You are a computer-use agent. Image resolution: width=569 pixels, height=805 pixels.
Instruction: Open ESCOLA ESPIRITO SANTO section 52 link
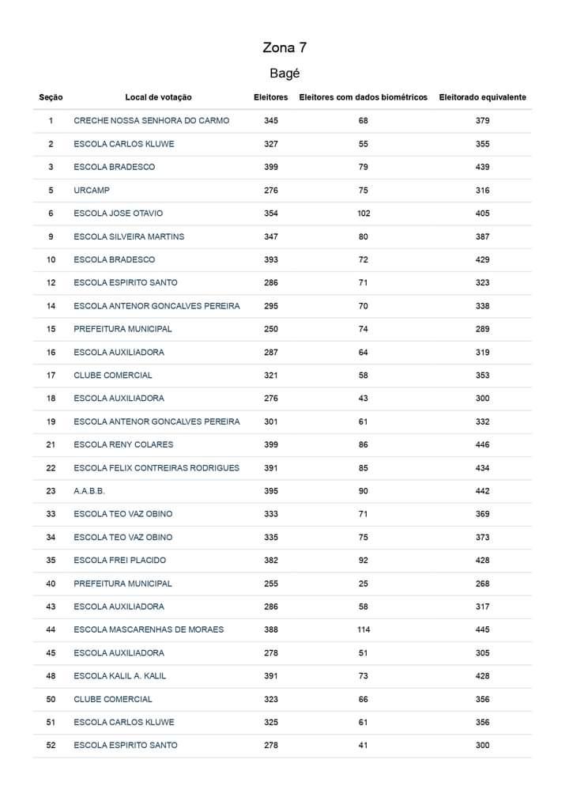[125, 745]
